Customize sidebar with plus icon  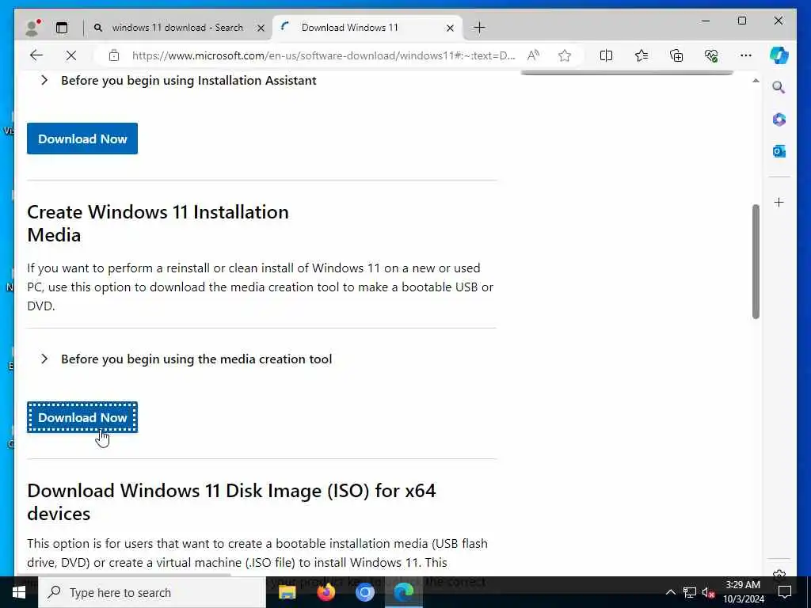pos(779,202)
